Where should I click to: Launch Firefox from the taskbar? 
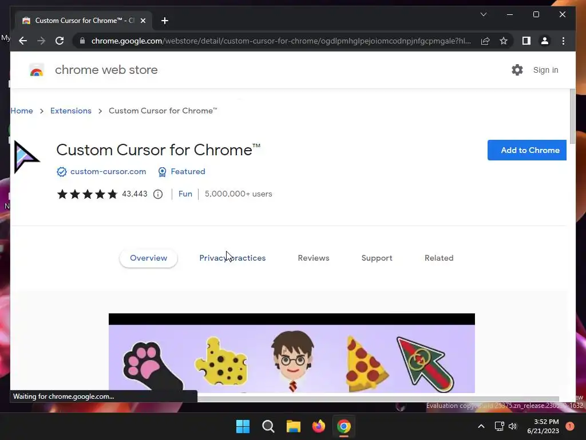point(318,426)
